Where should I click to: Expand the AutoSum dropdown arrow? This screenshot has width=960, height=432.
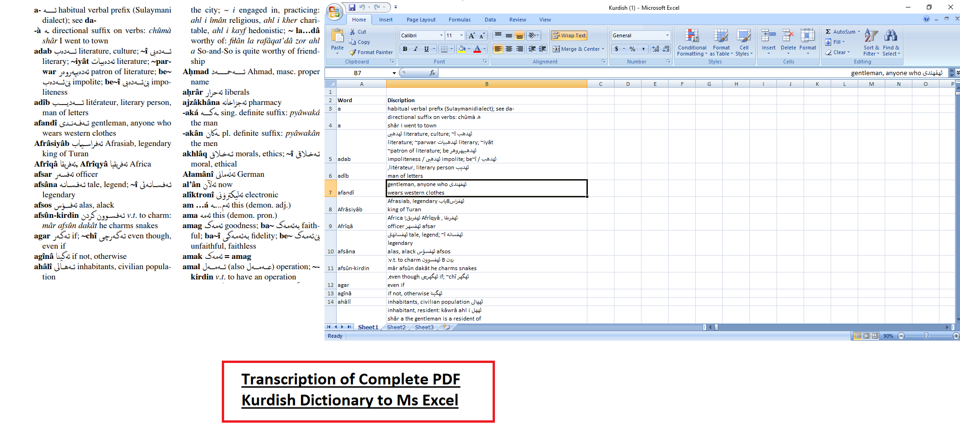[858, 32]
